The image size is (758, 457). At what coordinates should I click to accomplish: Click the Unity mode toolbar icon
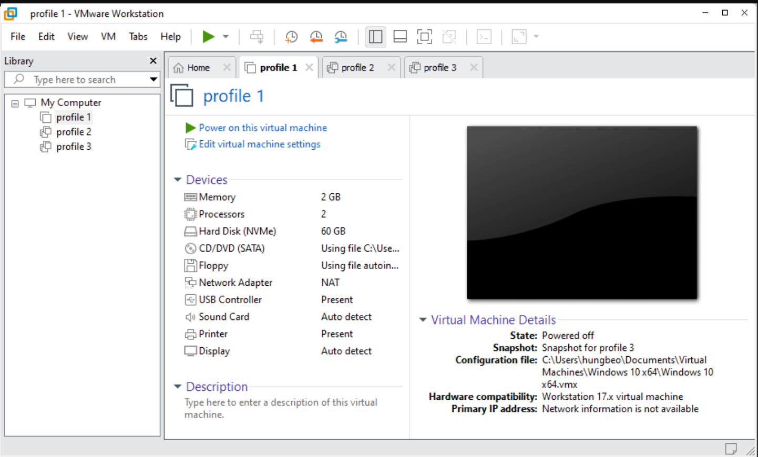[449, 37]
